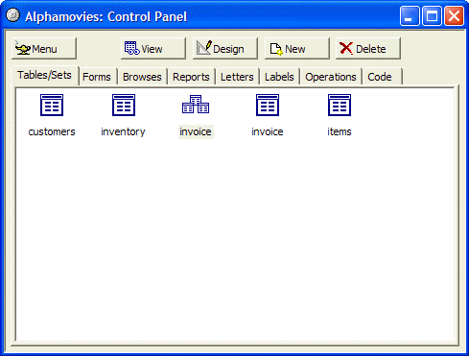
Task: Click the 'inventory' label text
Action: point(123,131)
